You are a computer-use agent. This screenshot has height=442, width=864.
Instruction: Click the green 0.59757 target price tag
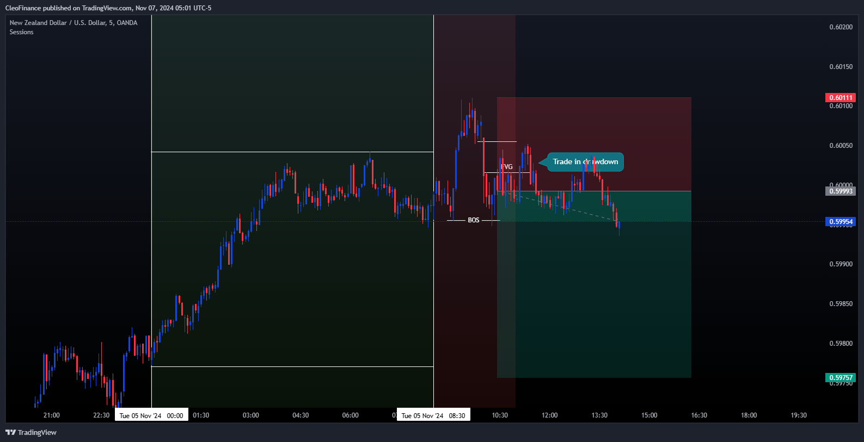tap(841, 377)
